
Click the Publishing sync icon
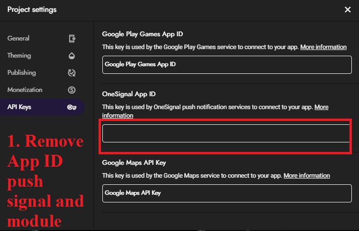pos(72,73)
